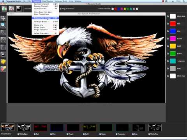The image size is (187, 140).
Task: Click the green arrow toolbar icon
Action: 4,9
